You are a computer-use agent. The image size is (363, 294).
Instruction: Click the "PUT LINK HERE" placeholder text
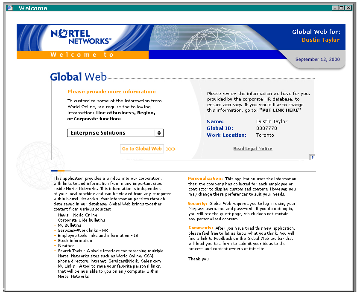click(280, 110)
